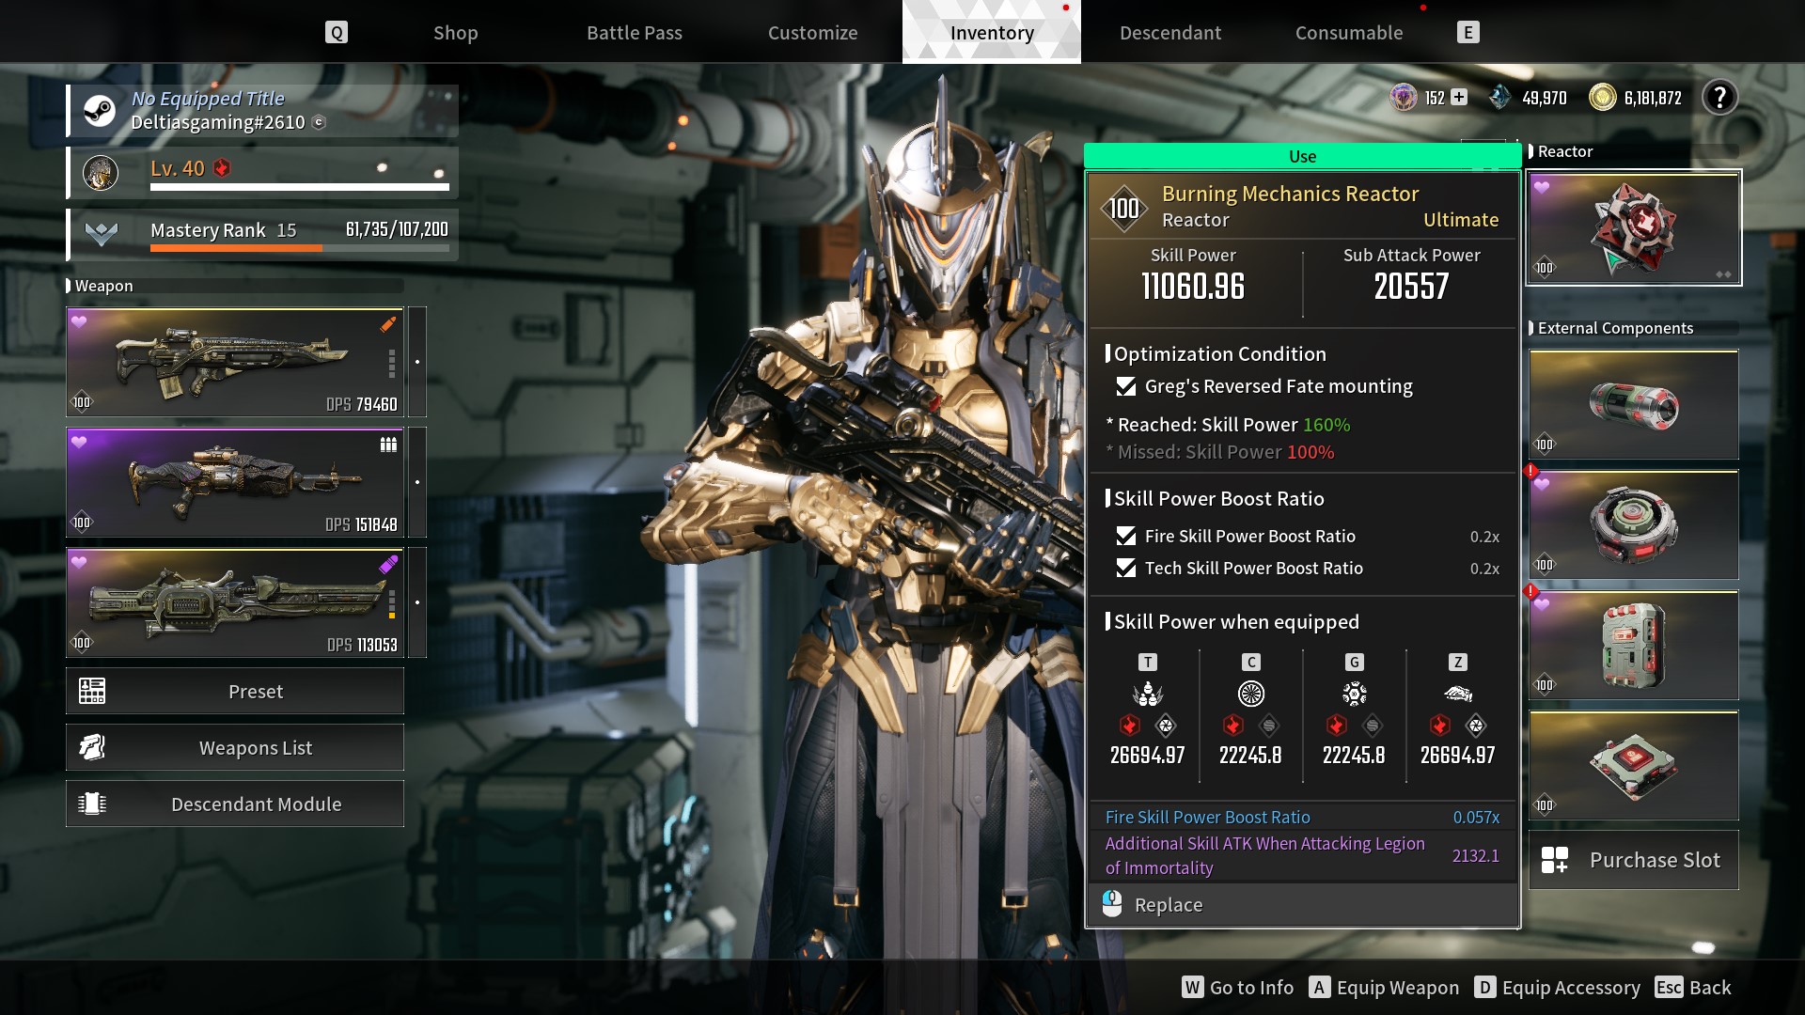
Task: Open the Weapons List
Action: point(235,748)
